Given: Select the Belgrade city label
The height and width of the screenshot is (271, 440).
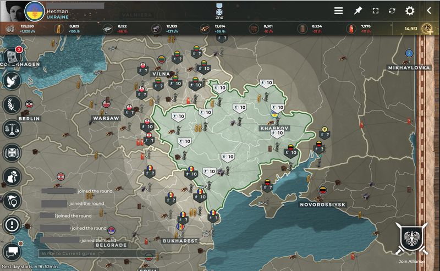Looking at the screenshot, I should click(x=111, y=245).
